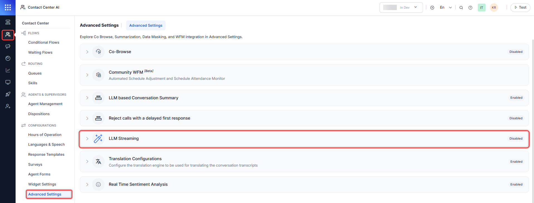This screenshot has width=534, height=203.
Task: Click the Agents & Supervisors section icon
Action: click(24, 95)
